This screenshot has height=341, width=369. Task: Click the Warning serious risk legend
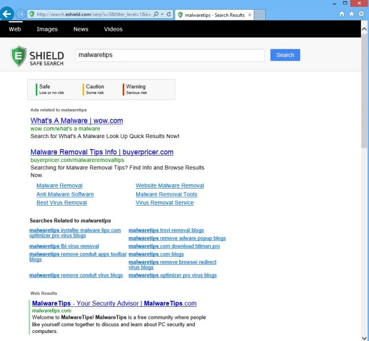(x=135, y=89)
